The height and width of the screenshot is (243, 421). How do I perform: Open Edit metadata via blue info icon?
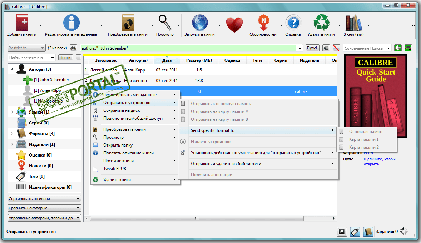[x=71, y=23]
